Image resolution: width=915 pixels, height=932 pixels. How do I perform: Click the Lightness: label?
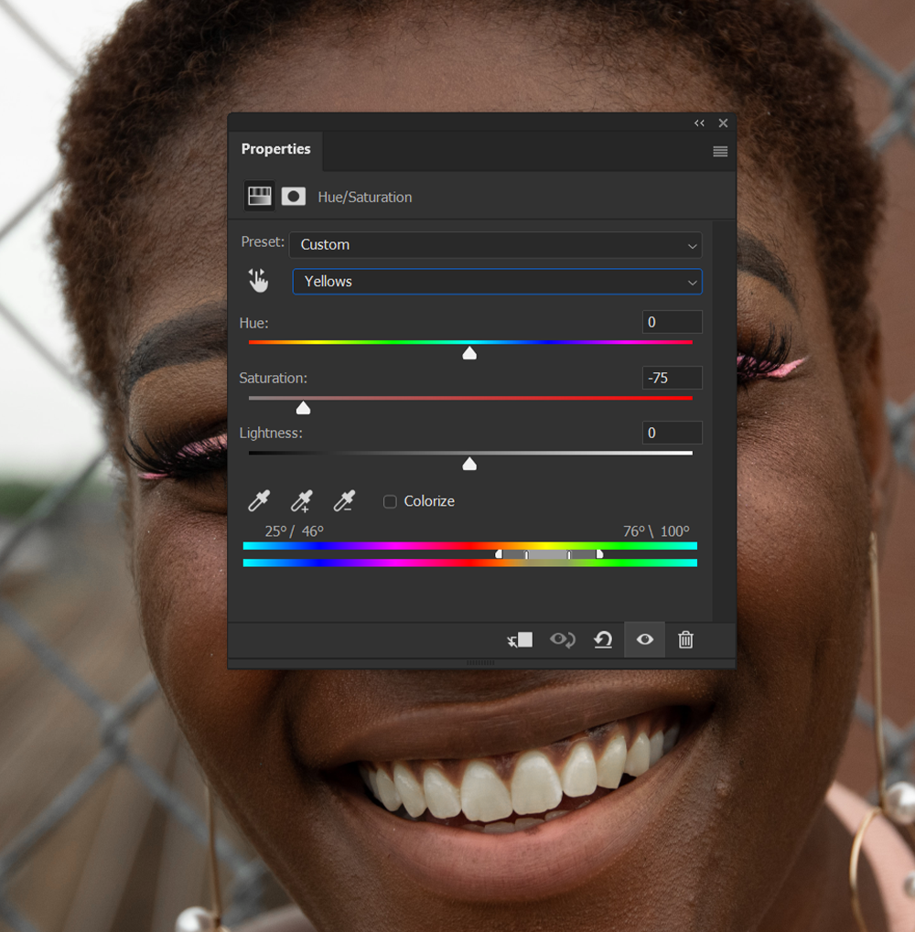point(271,433)
